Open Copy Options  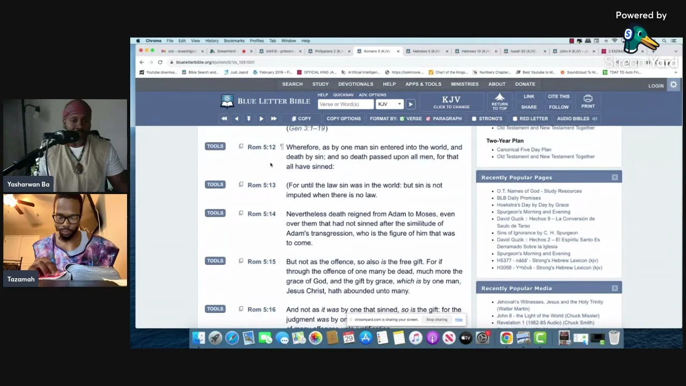[344, 118]
